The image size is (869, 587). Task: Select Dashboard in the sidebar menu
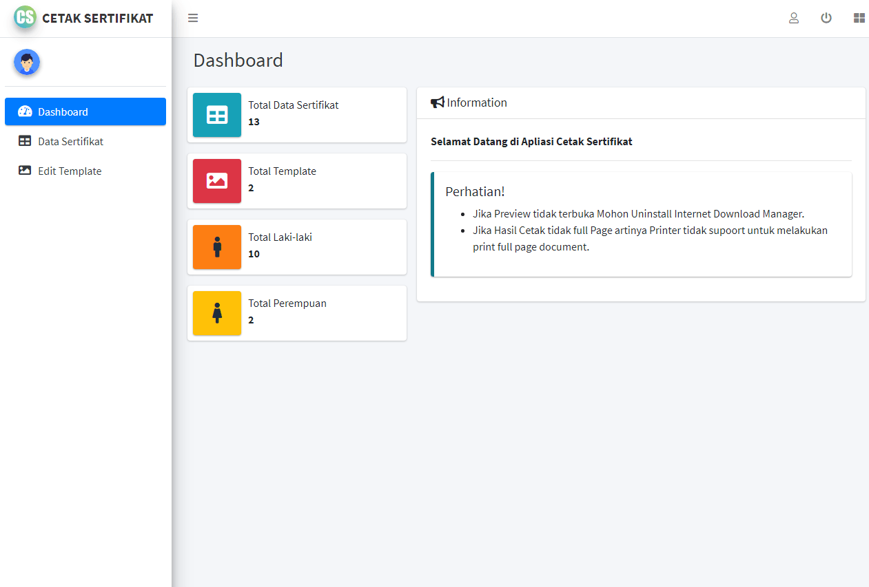click(x=85, y=111)
